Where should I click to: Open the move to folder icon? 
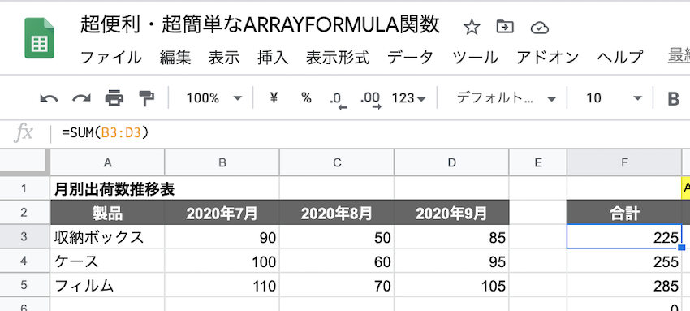pyautogui.click(x=505, y=28)
